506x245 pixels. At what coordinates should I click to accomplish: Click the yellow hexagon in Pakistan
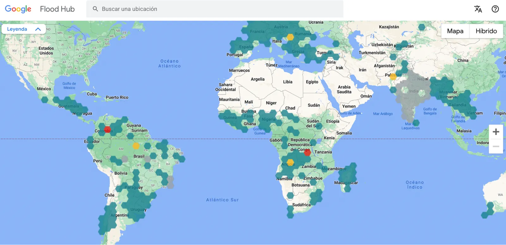[x=393, y=76]
